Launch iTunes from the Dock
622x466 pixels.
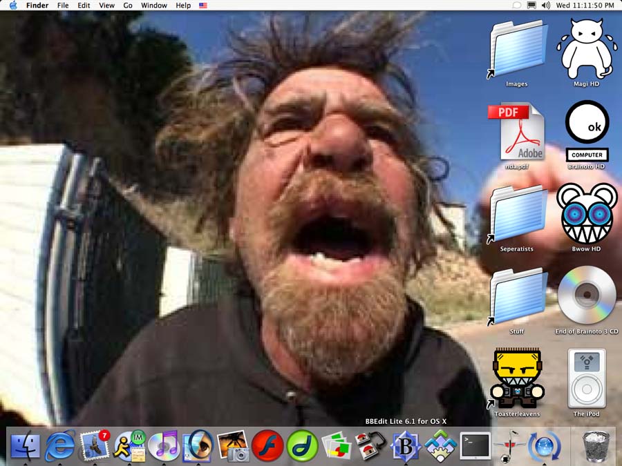(x=163, y=446)
